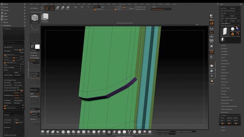Expand the Display Properties sub-palette

(x=226, y=109)
